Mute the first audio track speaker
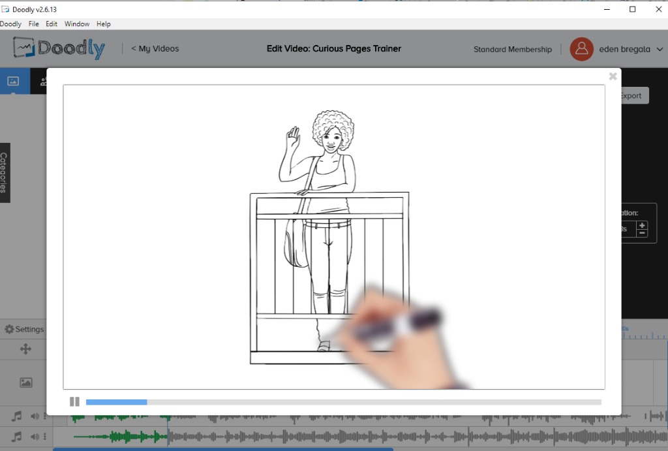The height and width of the screenshot is (451, 668). point(35,416)
